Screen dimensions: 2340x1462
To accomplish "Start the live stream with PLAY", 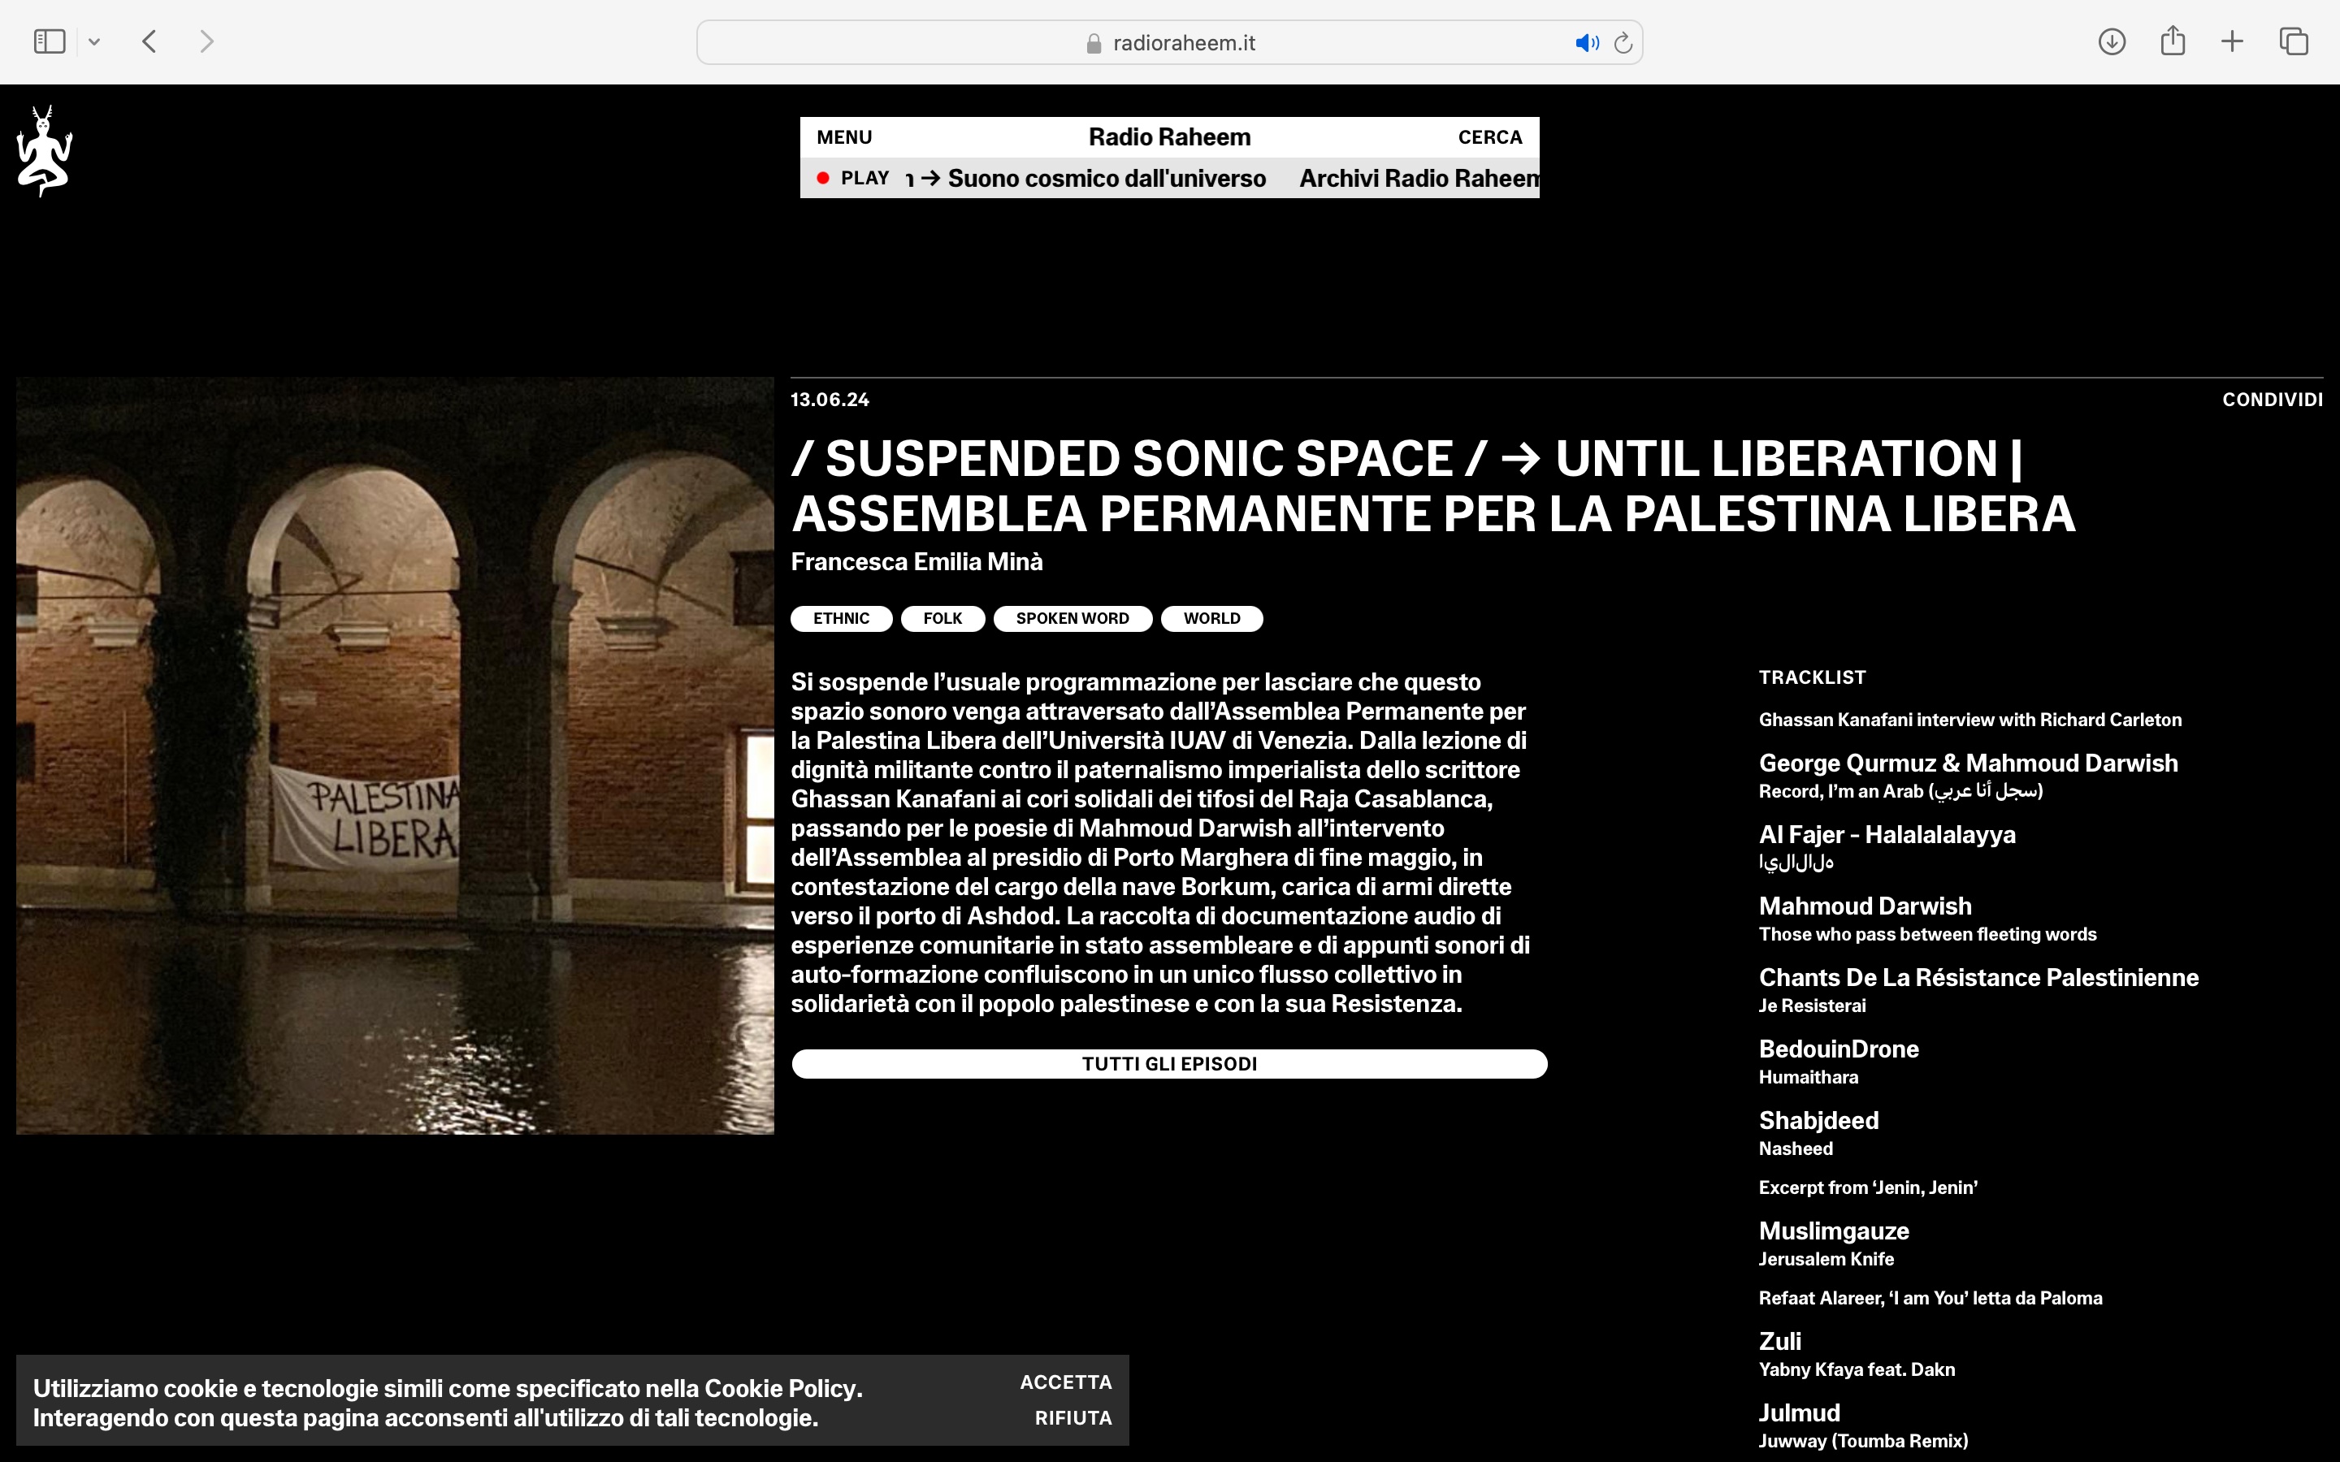I will (854, 178).
